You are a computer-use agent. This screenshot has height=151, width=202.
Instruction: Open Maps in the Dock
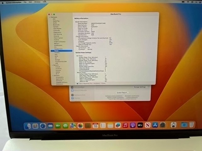[73, 126]
